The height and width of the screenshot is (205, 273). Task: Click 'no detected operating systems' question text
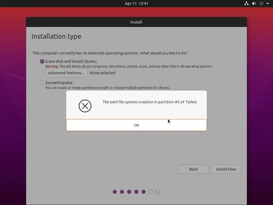[x=110, y=53]
